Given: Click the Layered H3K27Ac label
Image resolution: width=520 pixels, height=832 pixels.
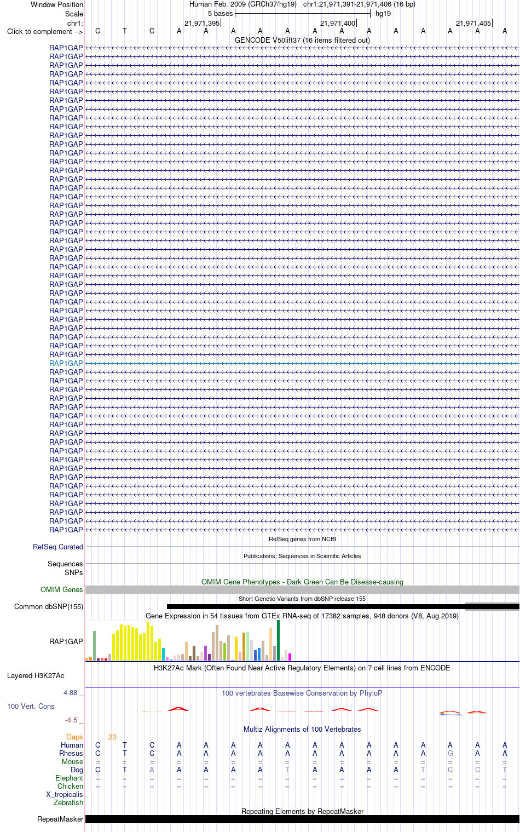Looking at the screenshot, I should pyautogui.click(x=36, y=675).
